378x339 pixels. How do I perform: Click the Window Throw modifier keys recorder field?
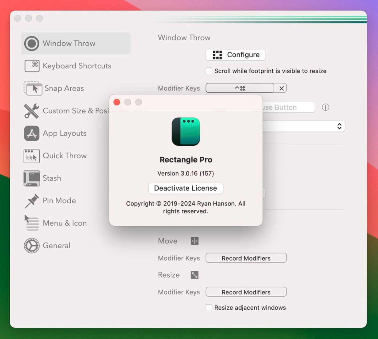click(240, 88)
